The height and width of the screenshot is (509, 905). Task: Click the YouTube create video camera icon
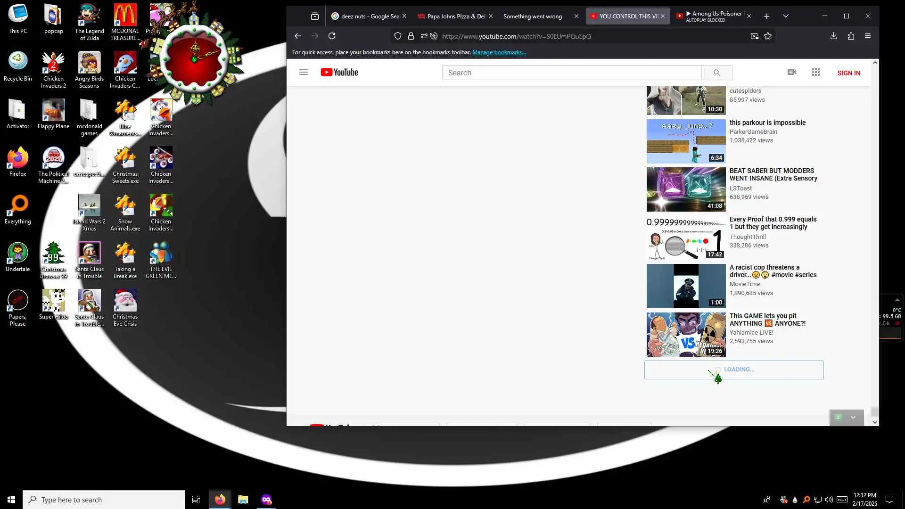792,72
